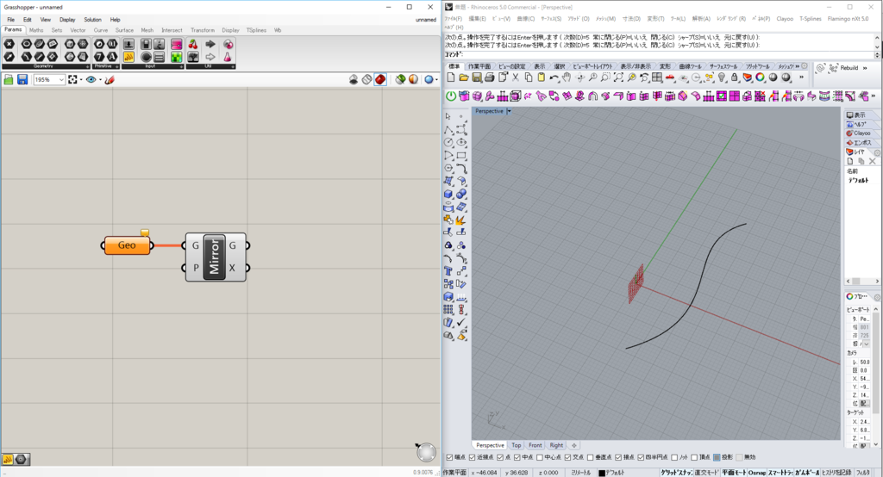Click Grasshopper wireframe preview icon
Image resolution: width=883 pixels, height=477 pixels.
click(x=367, y=79)
